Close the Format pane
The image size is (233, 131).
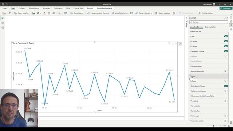pyautogui.click(x=227, y=18)
